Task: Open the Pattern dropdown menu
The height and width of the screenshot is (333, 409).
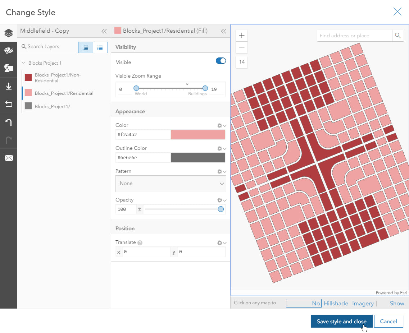Action: (171, 184)
